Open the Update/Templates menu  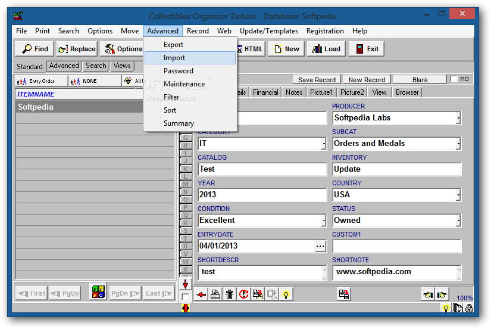click(x=268, y=31)
